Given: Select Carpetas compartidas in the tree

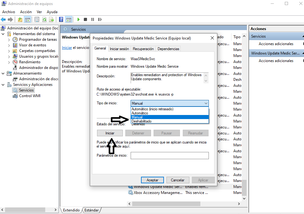Looking at the screenshot, I should click(x=37, y=51).
